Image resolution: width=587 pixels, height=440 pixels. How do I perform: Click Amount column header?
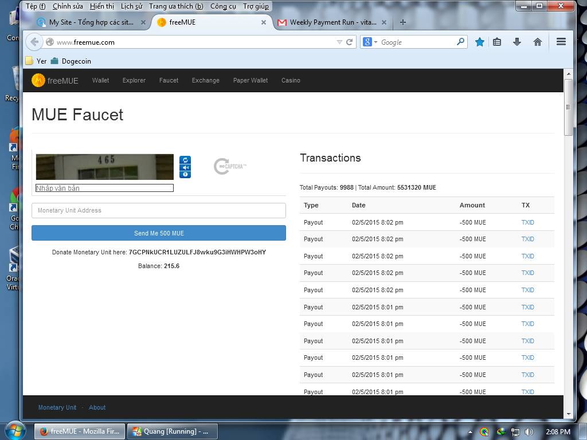coord(472,205)
